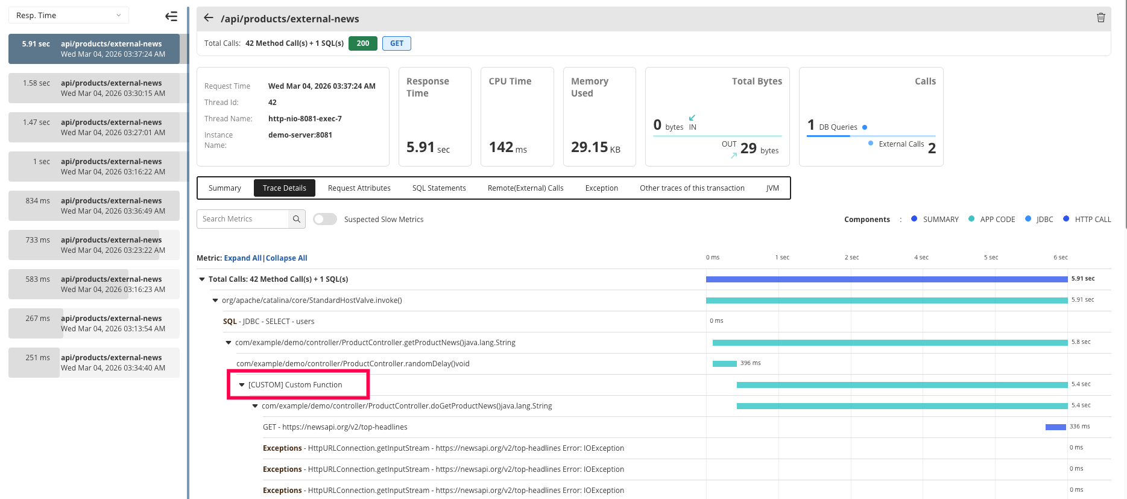Click the Search Metrics input field

click(x=243, y=219)
